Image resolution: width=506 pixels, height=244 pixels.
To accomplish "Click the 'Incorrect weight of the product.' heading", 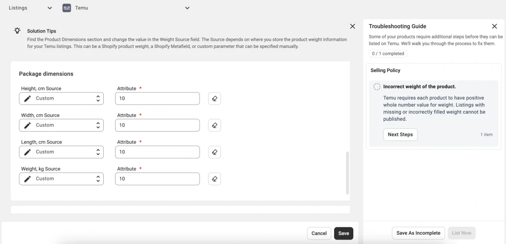I will click(420, 87).
